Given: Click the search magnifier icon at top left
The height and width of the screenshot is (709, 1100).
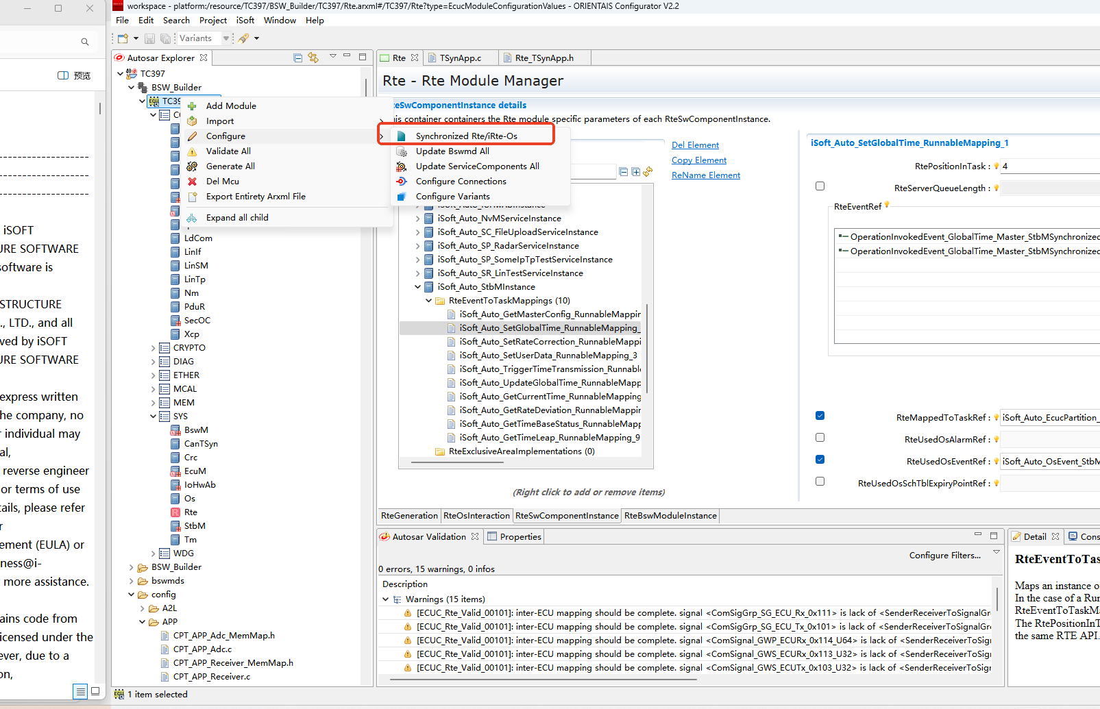Looking at the screenshot, I should pos(85,42).
